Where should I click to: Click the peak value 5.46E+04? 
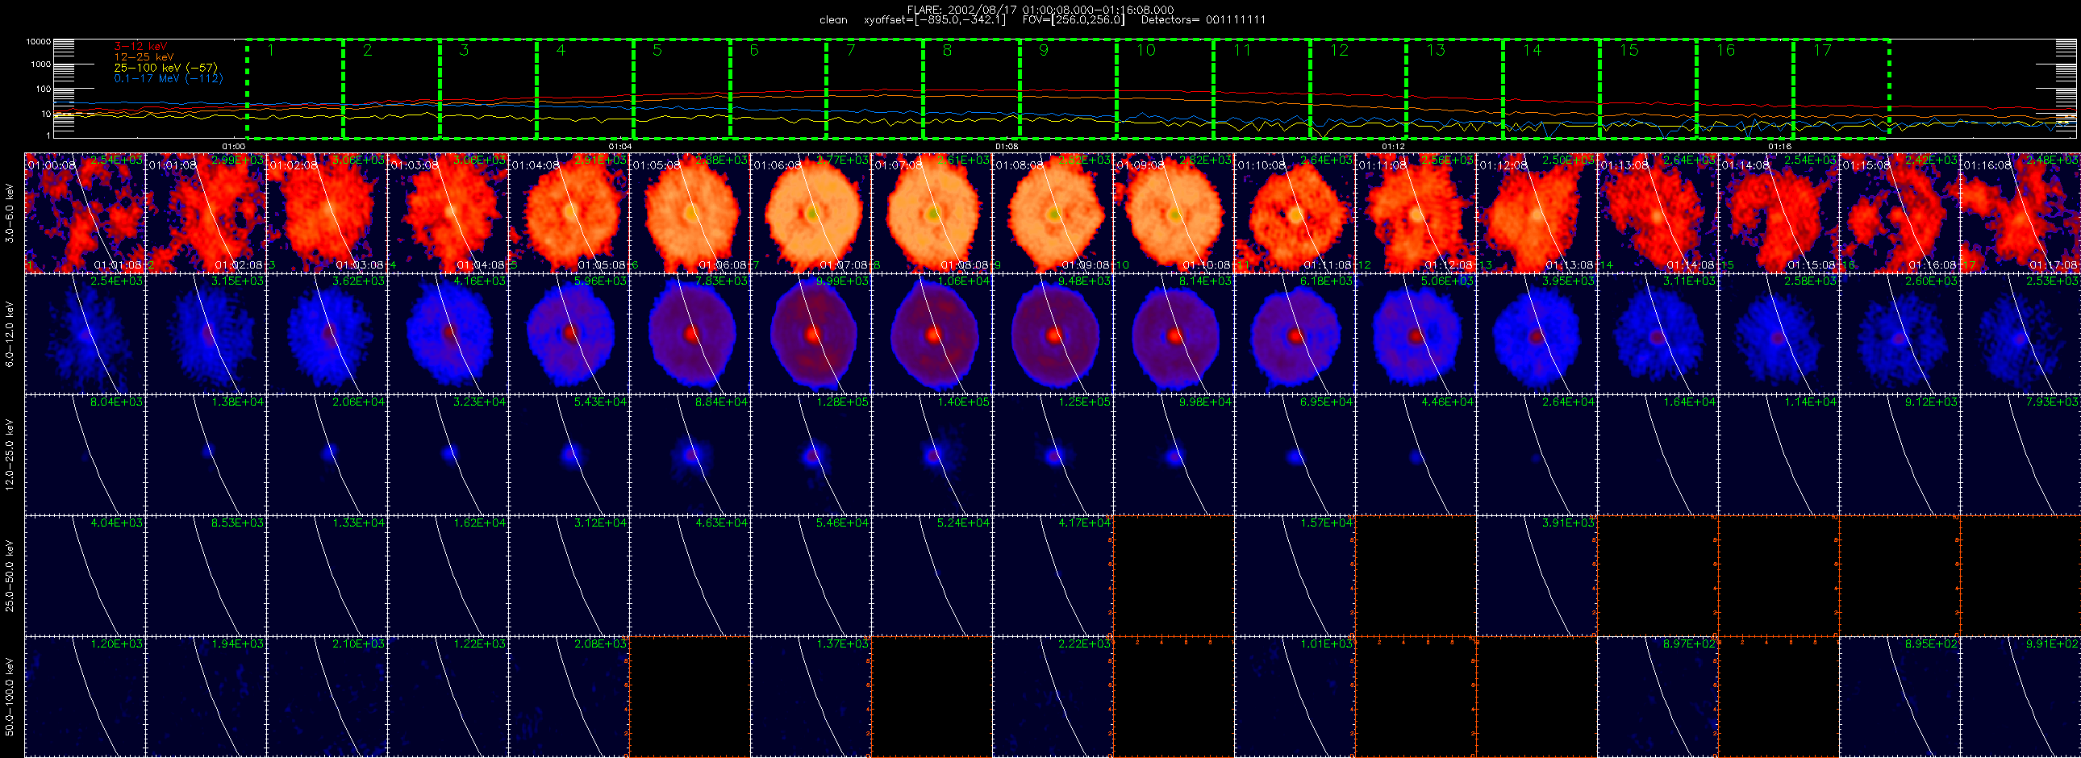tap(843, 523)
